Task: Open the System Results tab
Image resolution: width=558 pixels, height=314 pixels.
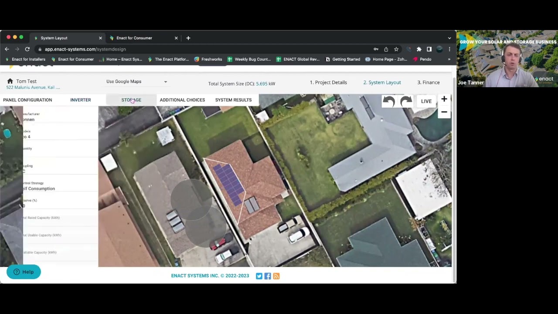Action: coord(233,100)
